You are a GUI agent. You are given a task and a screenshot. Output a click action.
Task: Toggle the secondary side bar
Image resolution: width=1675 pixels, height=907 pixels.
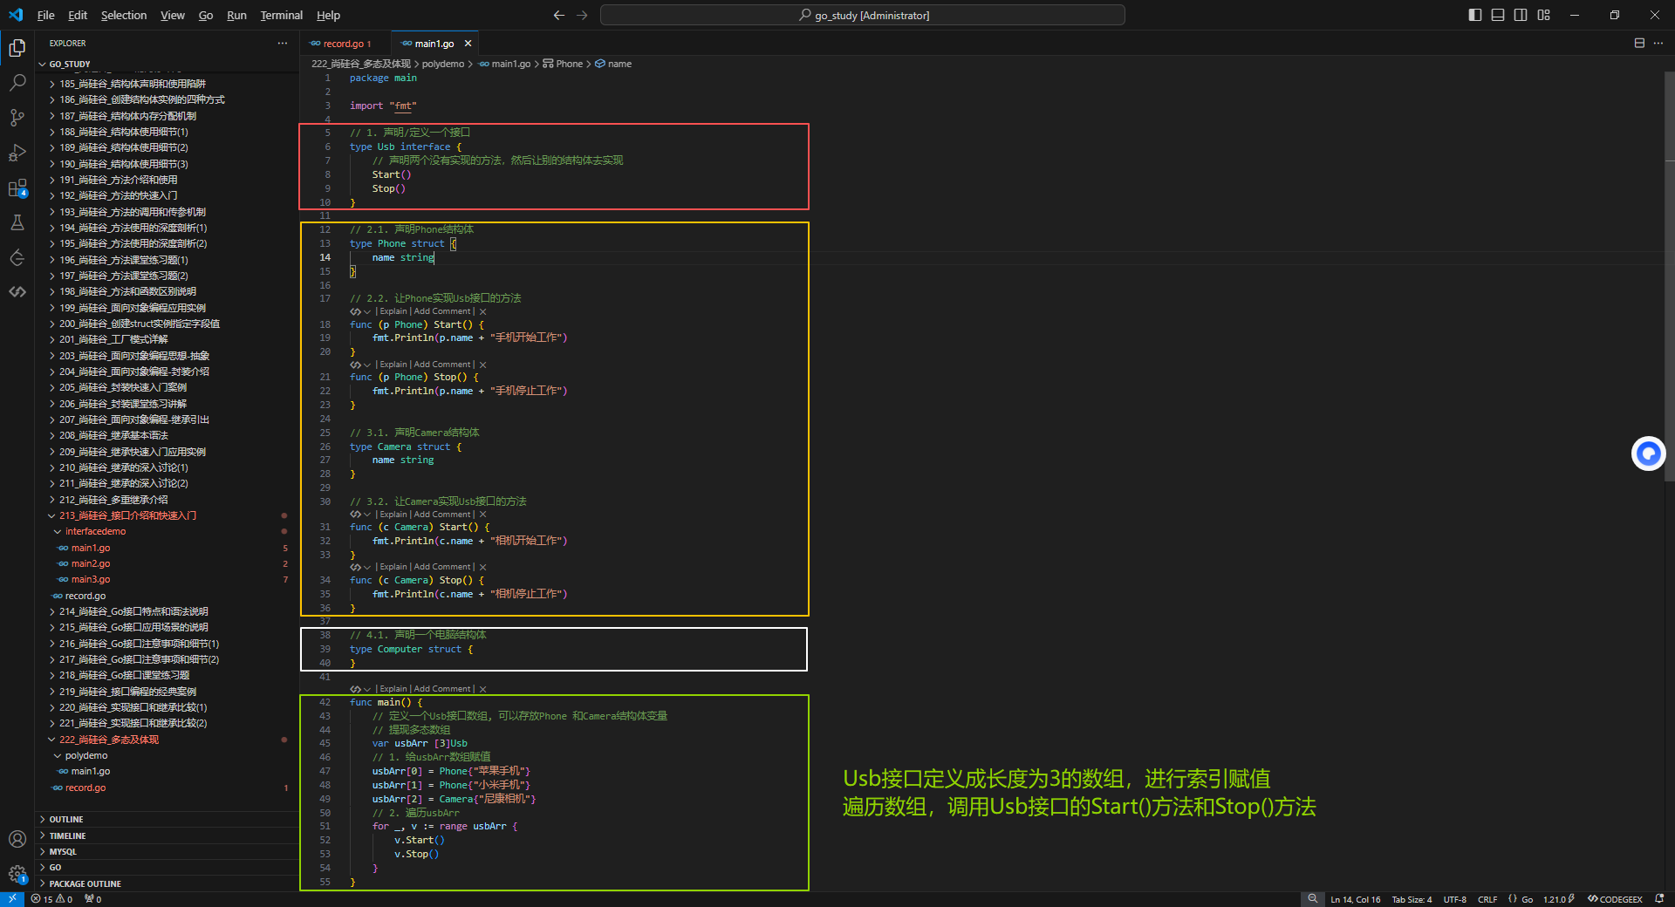point(1521,15)
